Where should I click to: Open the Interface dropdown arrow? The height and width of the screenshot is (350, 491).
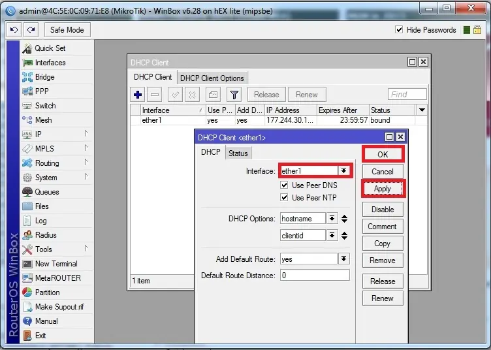[x=344, y=171]
